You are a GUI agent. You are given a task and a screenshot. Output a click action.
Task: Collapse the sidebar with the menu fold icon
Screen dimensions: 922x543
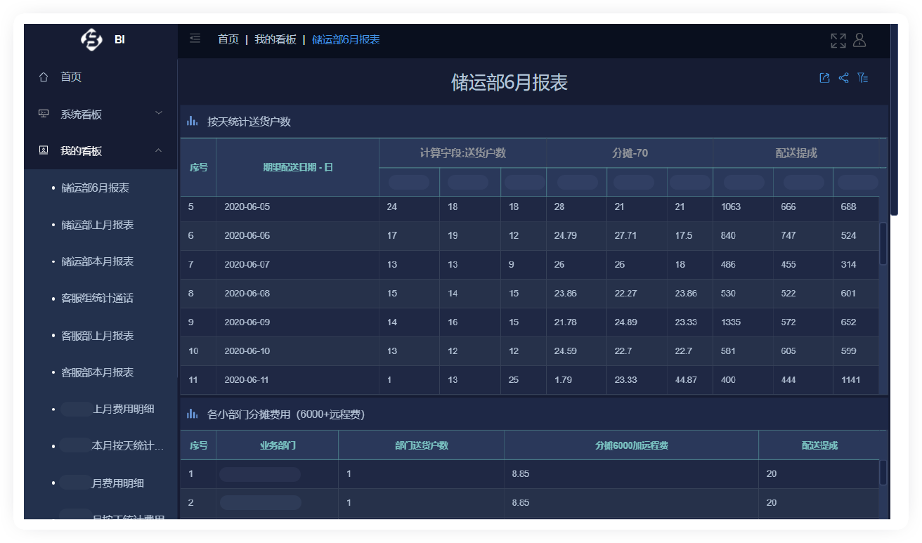[195, 39]
